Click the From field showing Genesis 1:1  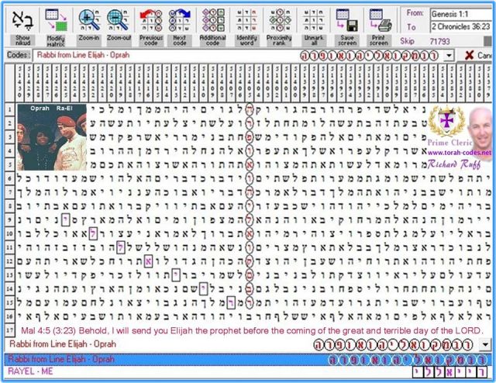pyautogui.click(x=461, y=14)
